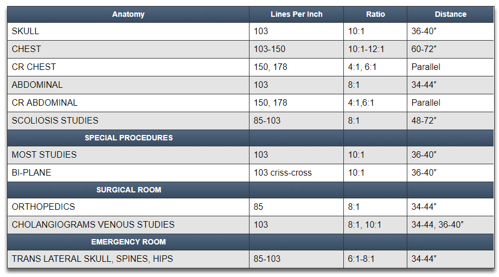Screen dimensions: 499x277
Task: Click the BI-PLANE anatomy cell
Action: [x=31, y=172]
